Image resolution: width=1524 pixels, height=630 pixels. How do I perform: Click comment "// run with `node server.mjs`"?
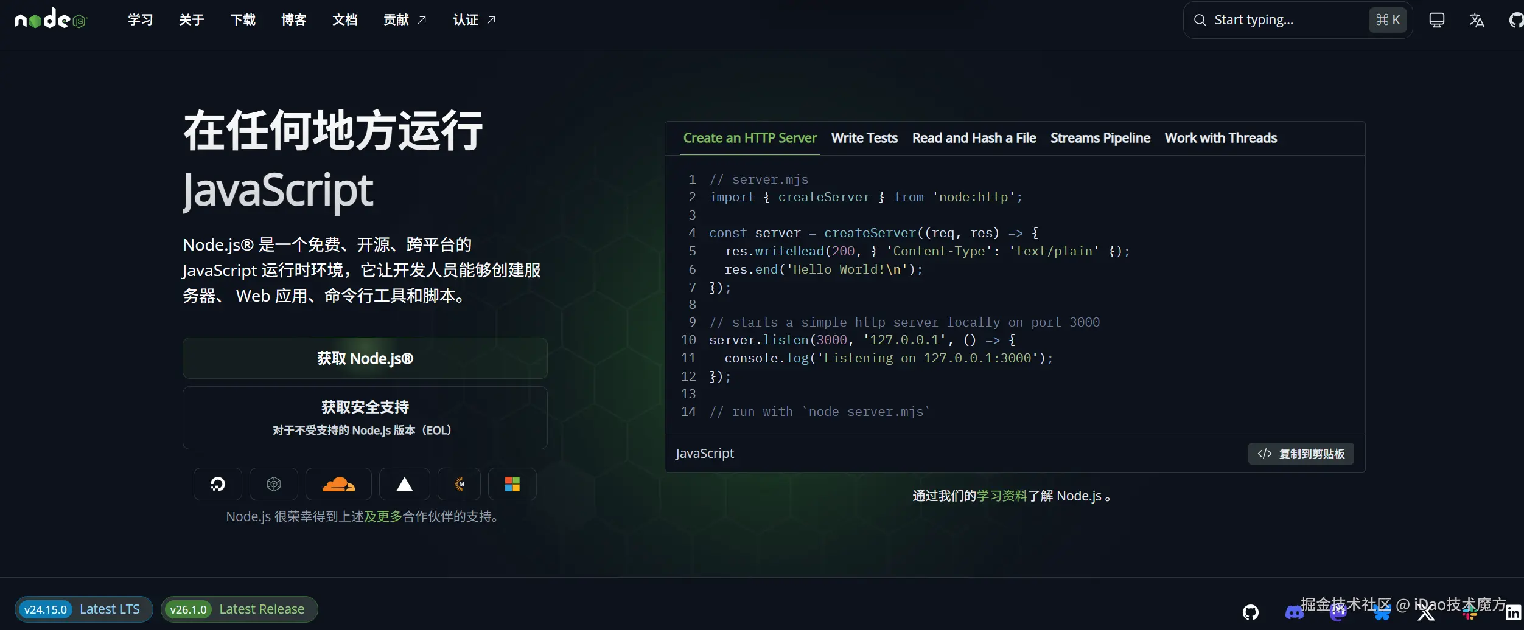[820, 412]
